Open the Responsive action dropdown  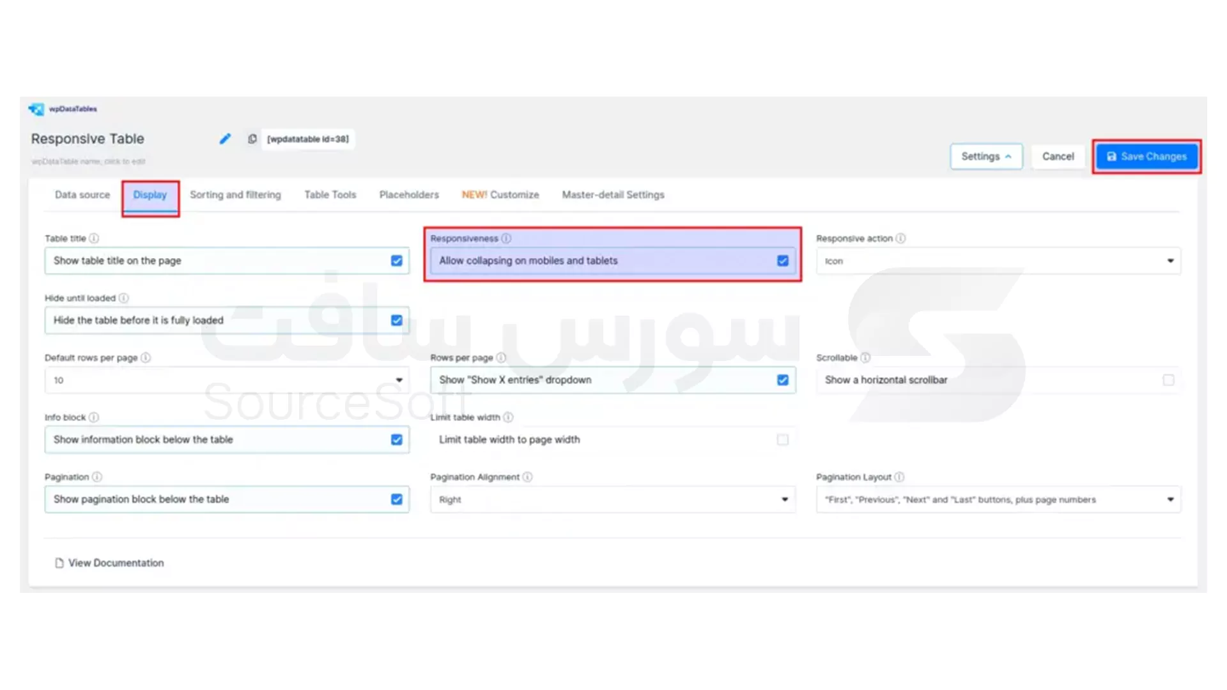tap(1171, 261)
